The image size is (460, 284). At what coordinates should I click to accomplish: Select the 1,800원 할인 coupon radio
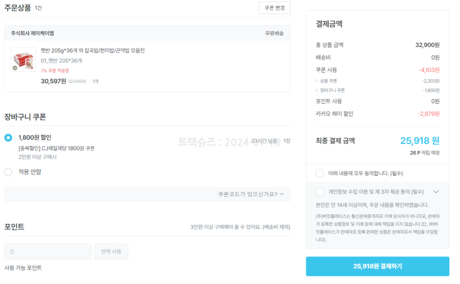[x=8, y=137]
